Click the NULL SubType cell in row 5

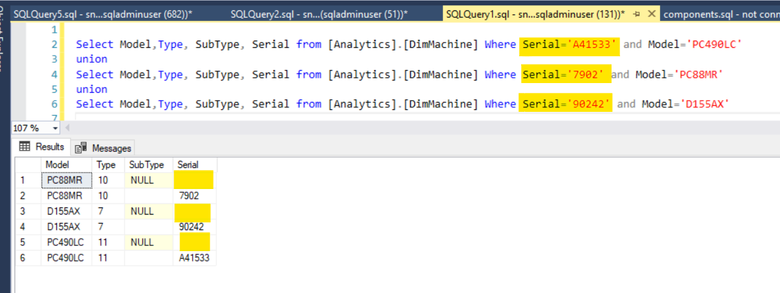coord(147,243)
